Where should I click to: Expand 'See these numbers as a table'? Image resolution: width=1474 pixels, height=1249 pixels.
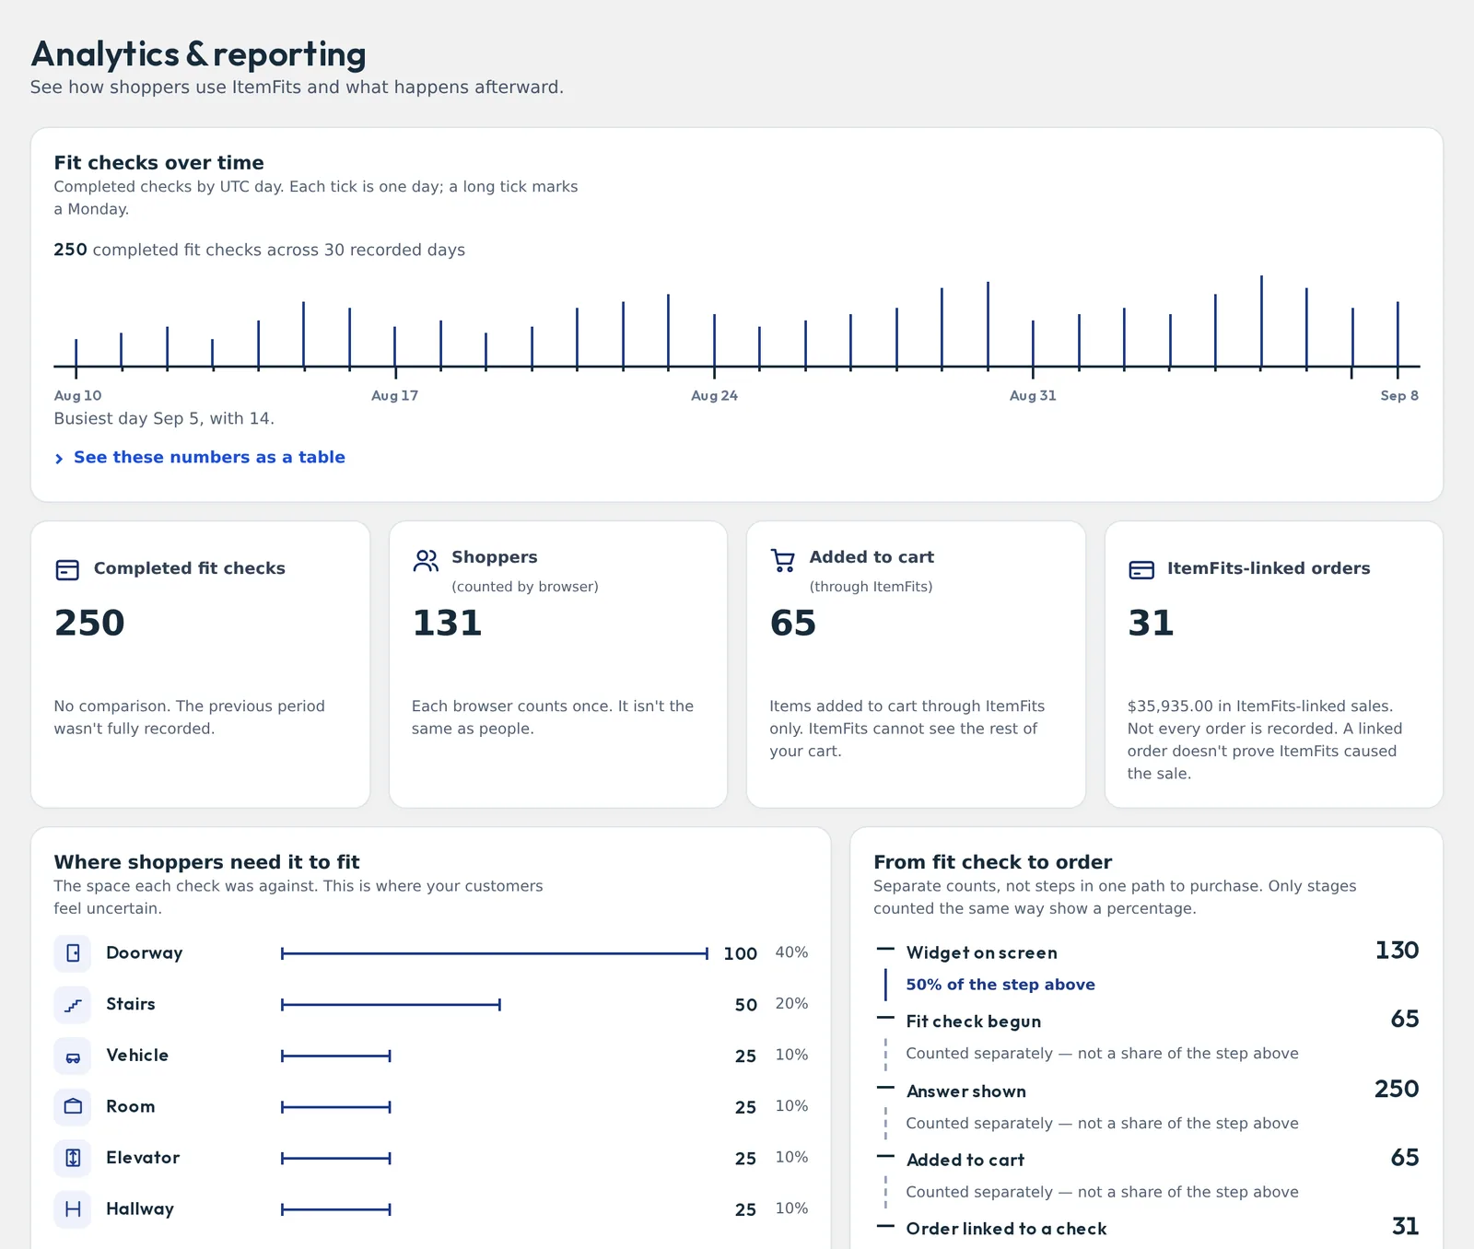(200, 457)
